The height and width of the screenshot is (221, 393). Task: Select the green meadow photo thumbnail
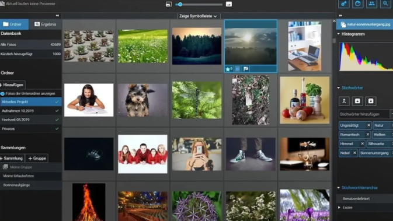[142, 46]
